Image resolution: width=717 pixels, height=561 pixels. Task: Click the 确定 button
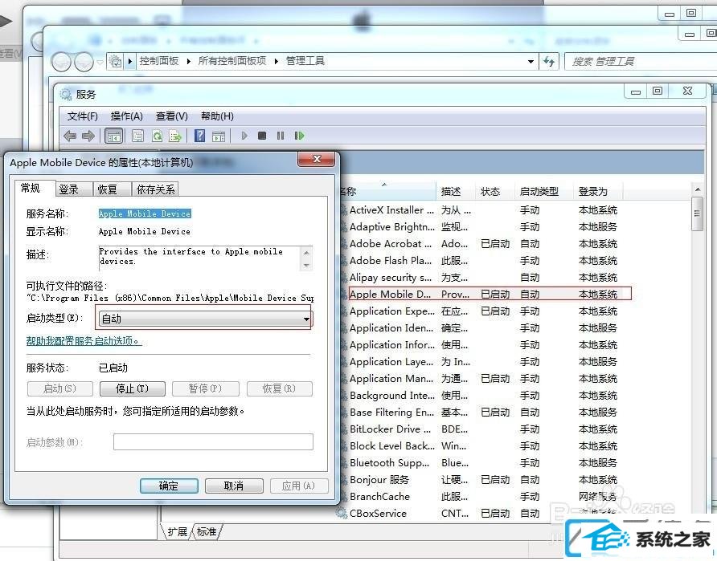[169, 486]
